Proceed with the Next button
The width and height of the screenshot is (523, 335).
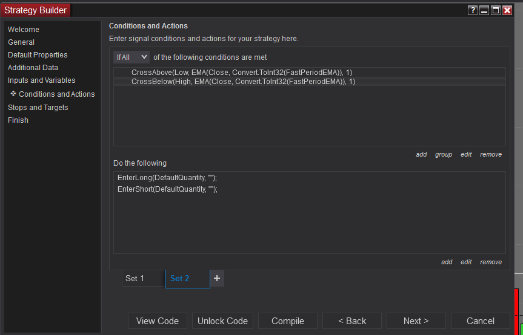(416, 321)
